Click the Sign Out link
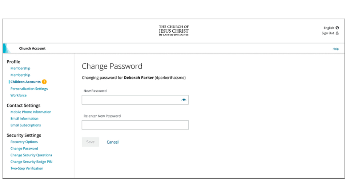This screenshot has width=349, height=196. click(328, 33)
